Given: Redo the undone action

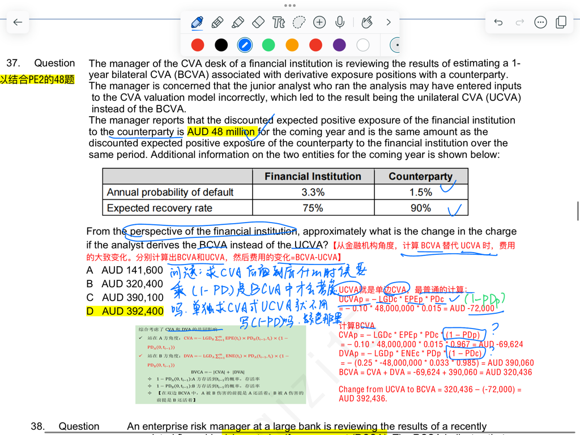Looking at the screenshot, I should tap(520, 22).
